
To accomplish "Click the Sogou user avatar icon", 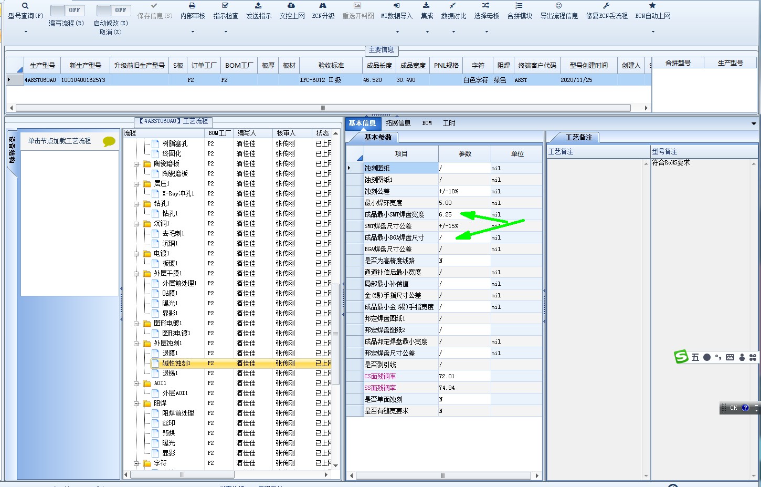I will point(742,357).
